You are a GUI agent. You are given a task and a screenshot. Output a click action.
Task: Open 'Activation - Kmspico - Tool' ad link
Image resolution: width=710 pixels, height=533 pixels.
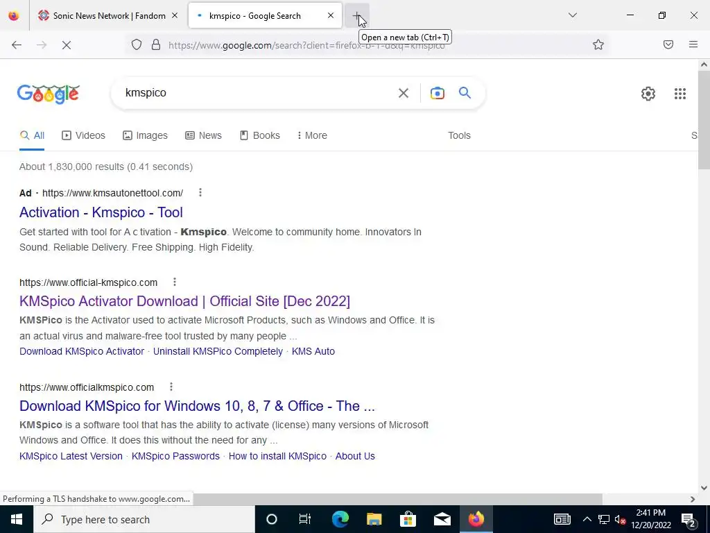click(101, 212)
